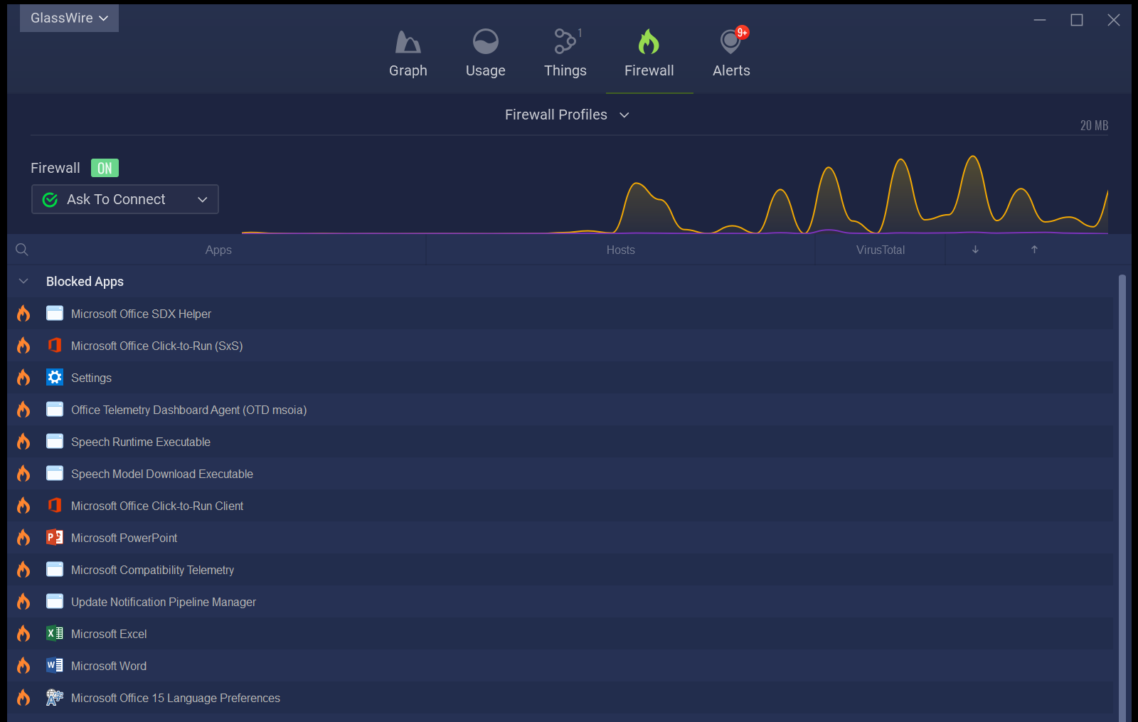Image resolution: width=1138 pixels, height=722 pixels.
Task: Toggle flame for Microsoft Compatibility Telemetry
Action: [23, 569]
